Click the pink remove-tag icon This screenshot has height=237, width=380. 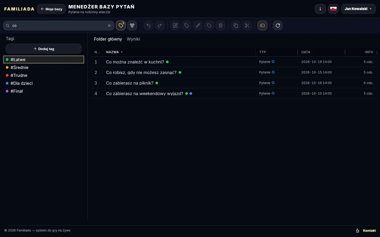tap(209, 25)
